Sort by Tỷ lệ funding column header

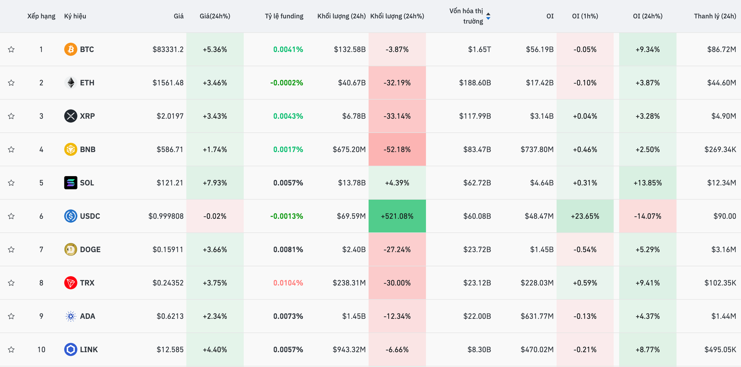[x=284, y=16]
